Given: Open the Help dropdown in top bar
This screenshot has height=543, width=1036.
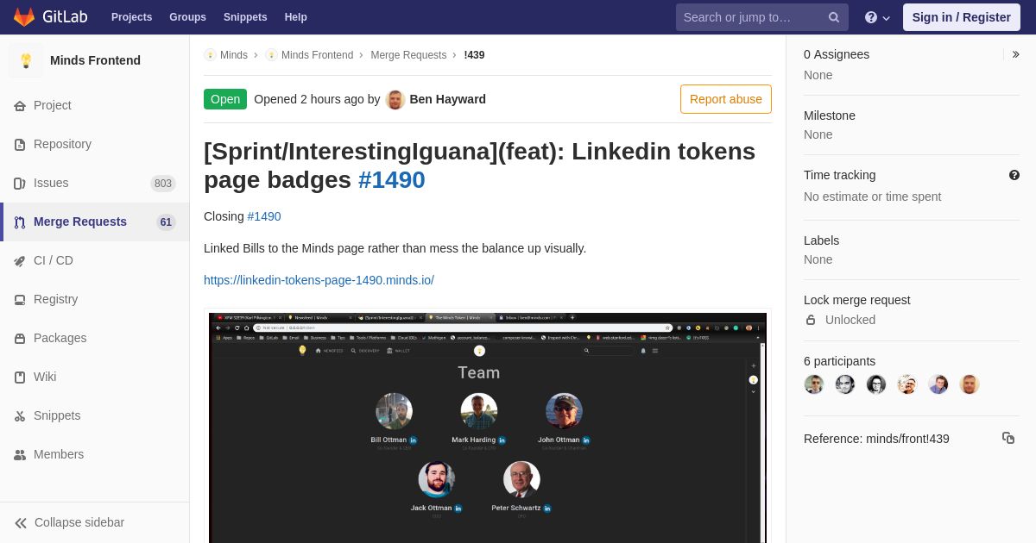Looking at the screenshot, I should point(877,17).
